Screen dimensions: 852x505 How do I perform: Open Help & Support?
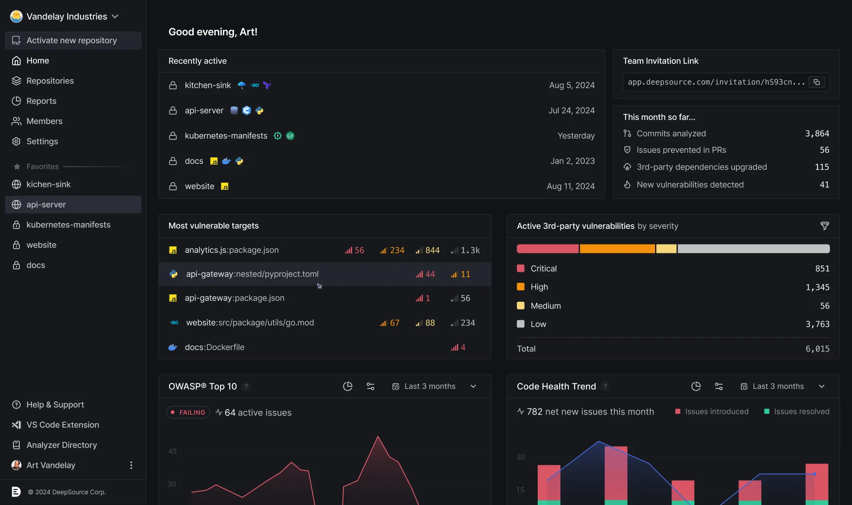click(x=55, y=404)
